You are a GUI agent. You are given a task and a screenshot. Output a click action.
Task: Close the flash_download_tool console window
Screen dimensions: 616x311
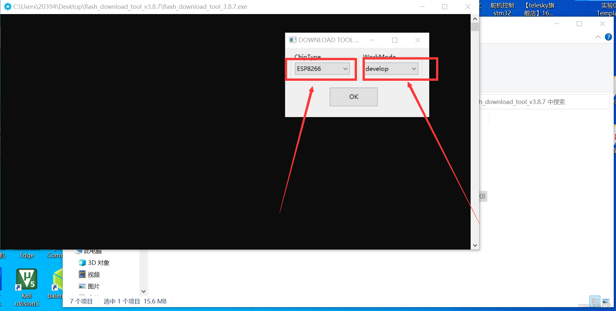click(x=468, y=7)
